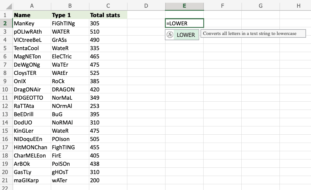Screen dimensions: 311x190
Task: Click the Name header cell
Action: coord(32,15)
